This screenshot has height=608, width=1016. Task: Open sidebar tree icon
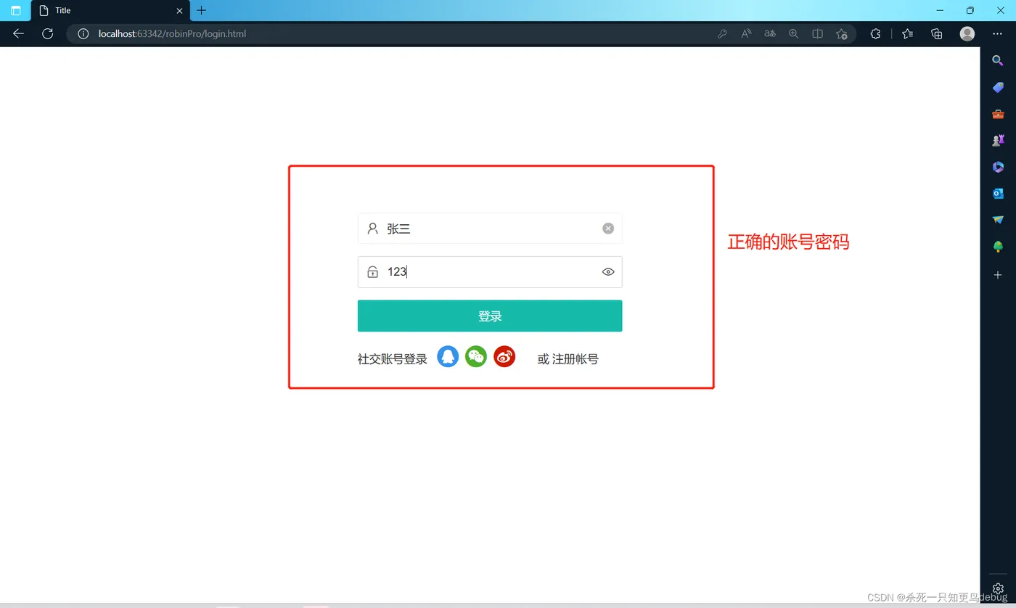point(998,247)
